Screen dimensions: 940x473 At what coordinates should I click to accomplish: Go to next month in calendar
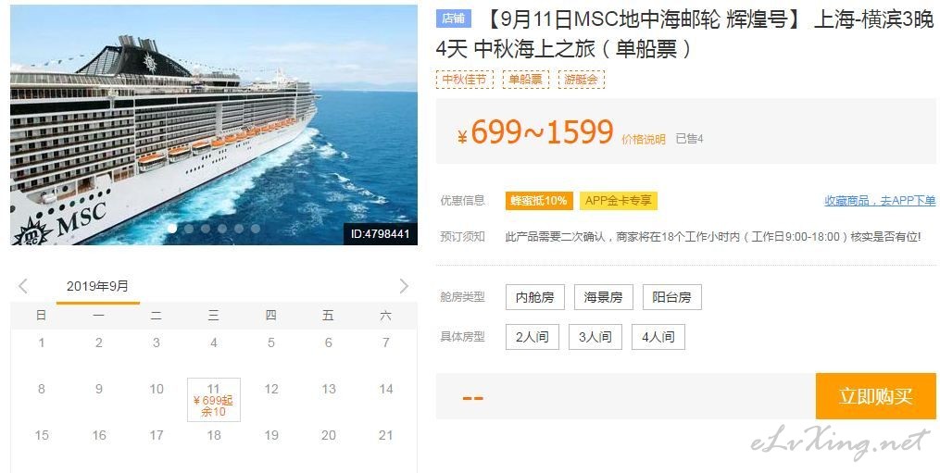pyautogui.click(x=404, y=286)
